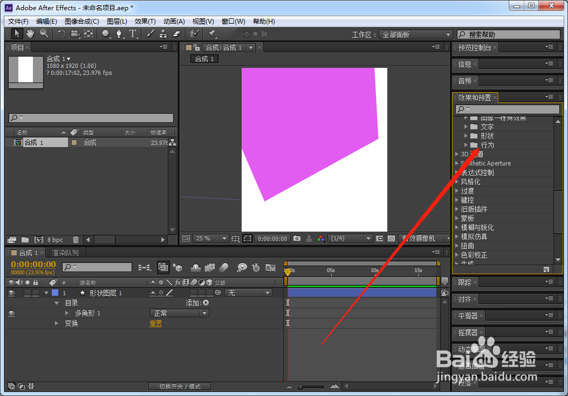Open the 25 % magnification dropdown
The image size is (568, 396).
[x=210, y=239]
